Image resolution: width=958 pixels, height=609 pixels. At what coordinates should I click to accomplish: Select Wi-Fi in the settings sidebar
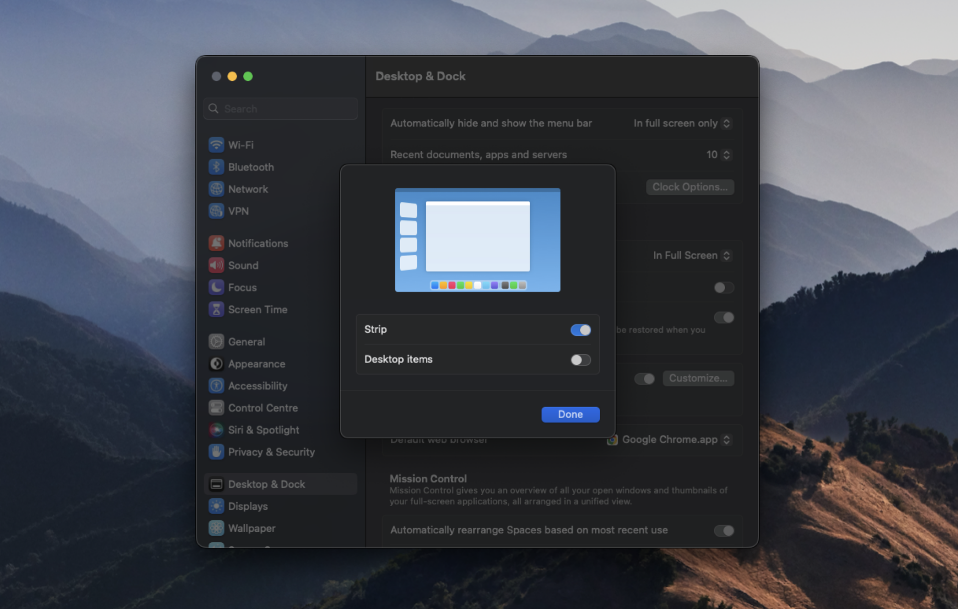(x=281, y=145)
